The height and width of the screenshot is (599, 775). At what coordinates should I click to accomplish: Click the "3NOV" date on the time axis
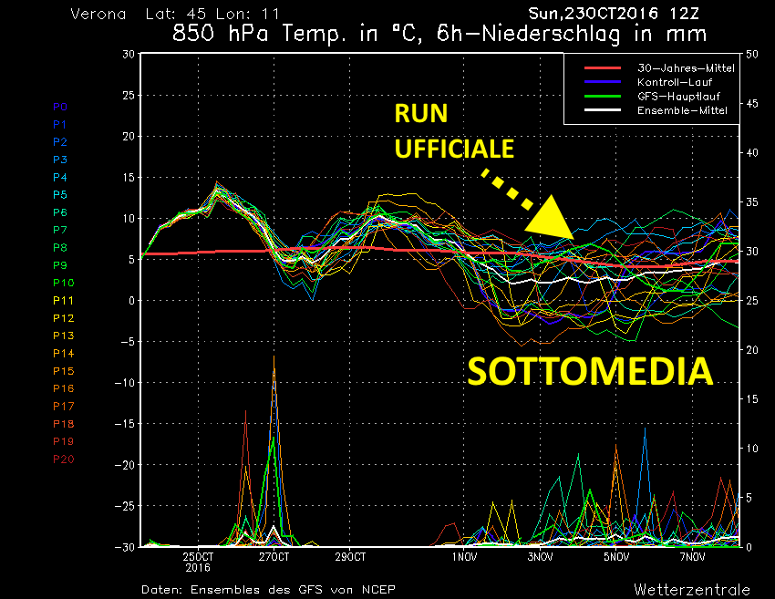(541, 557)
